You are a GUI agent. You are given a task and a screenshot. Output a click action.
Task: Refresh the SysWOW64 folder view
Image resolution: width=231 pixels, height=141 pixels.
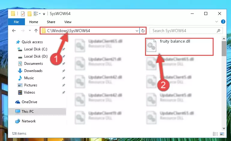click(143, 31)
